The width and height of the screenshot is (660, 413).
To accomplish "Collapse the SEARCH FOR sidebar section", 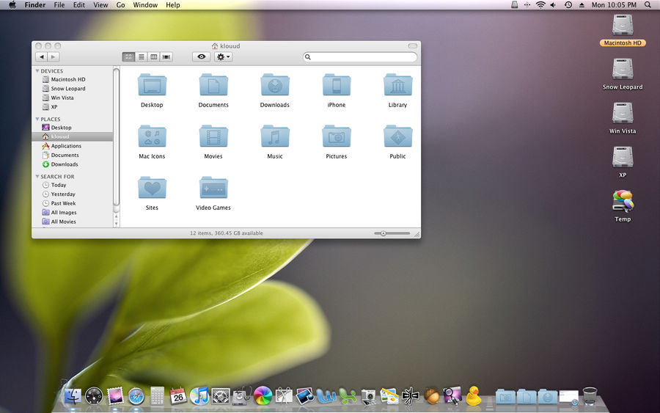I will pos(37,176).
